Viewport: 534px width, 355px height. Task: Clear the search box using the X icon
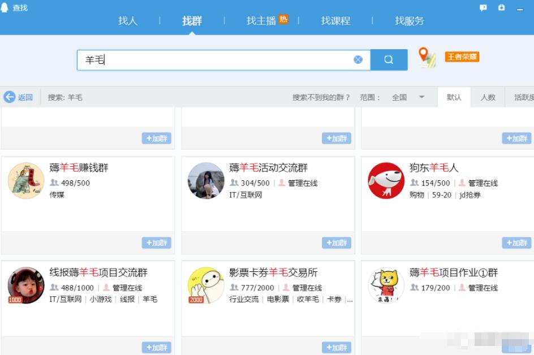coord(358,59)
